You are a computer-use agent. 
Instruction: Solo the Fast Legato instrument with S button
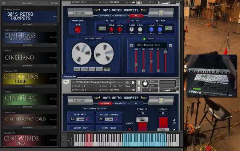coord(139,83)
